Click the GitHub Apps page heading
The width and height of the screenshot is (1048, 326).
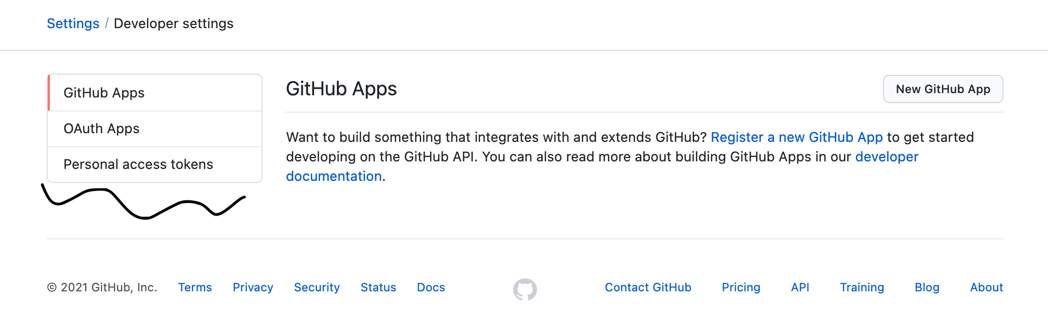341,89
